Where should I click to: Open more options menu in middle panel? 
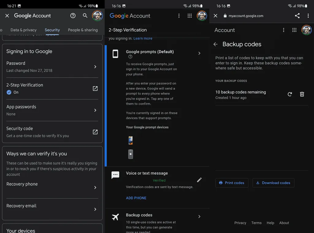(179, 16)
